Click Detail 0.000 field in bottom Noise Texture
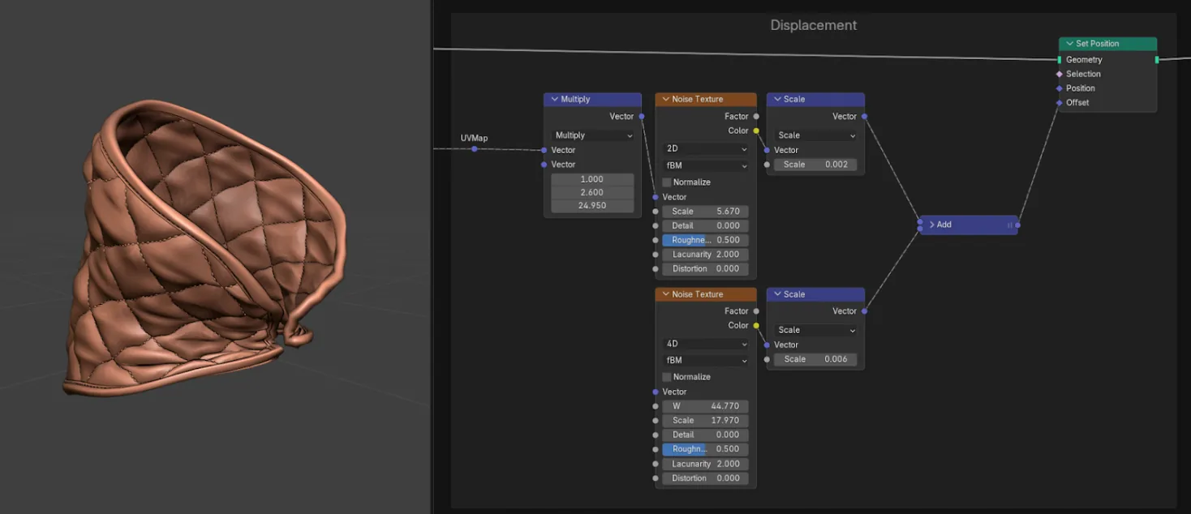 tap(706, 435)
